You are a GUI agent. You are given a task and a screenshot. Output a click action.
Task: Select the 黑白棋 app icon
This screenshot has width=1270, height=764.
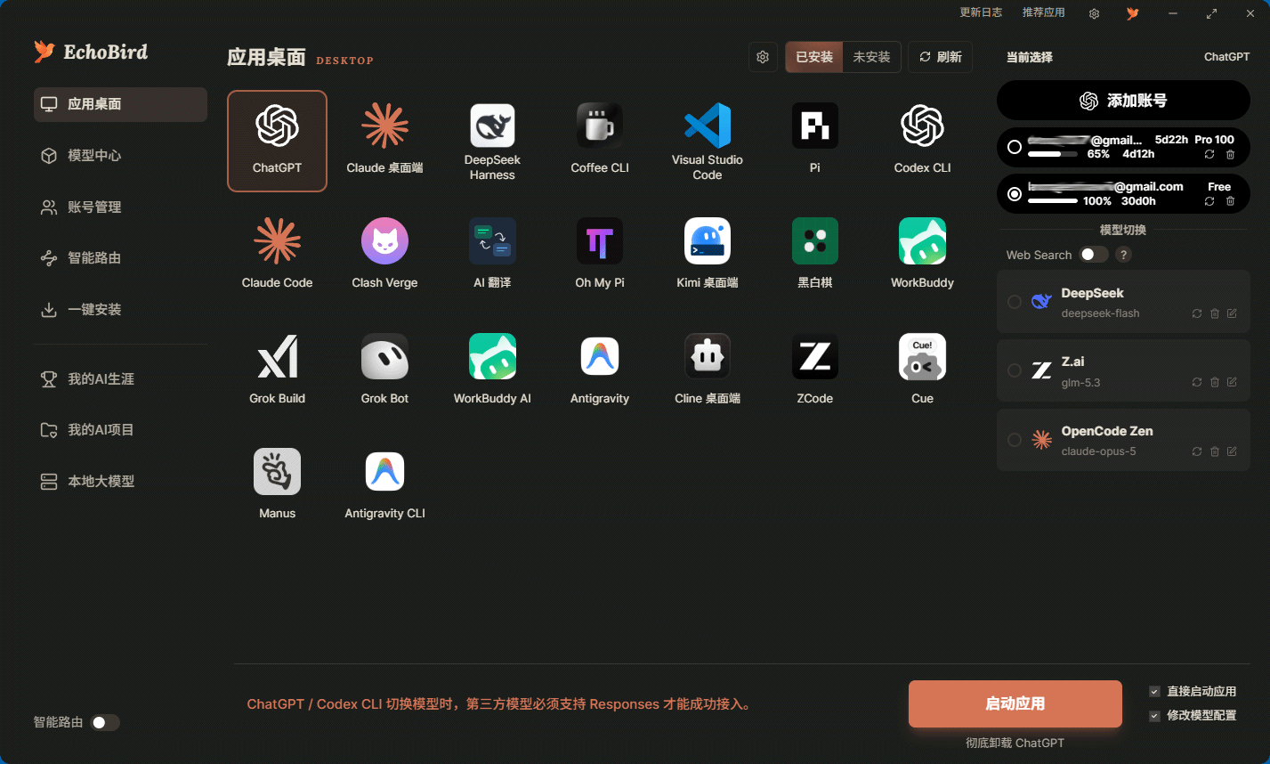(x=815, y=240)
